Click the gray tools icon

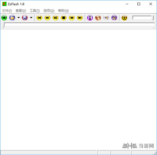pyautogui.click(x=106, y=18)
